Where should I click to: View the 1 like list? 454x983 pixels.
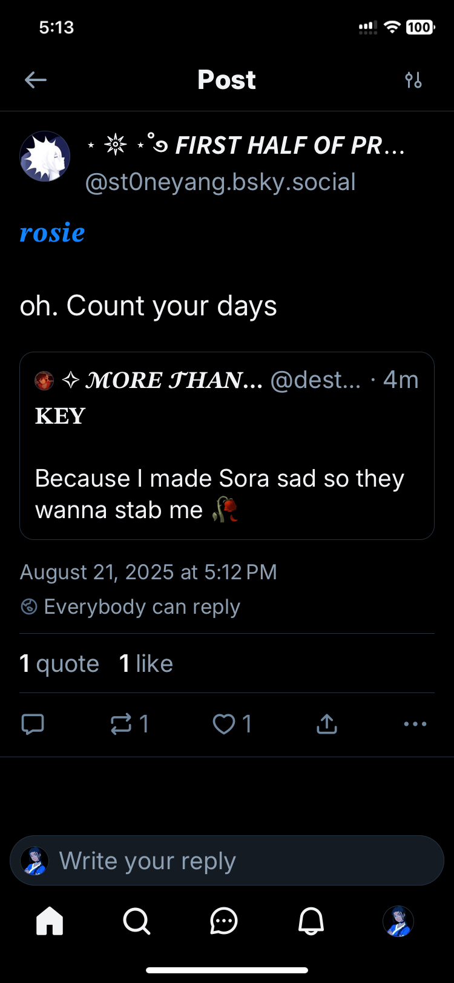[x=146, y=664]
